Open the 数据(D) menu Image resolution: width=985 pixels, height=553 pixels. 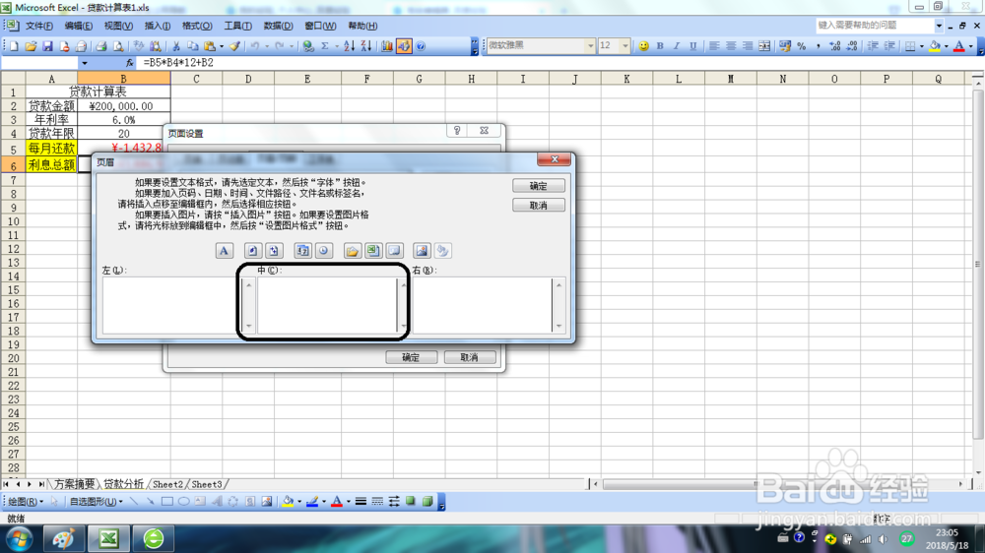(279, 26)
